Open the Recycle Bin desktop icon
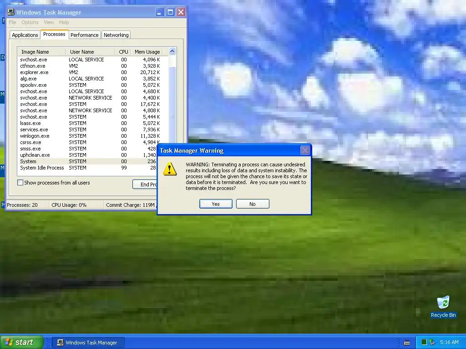 point(443,307)
